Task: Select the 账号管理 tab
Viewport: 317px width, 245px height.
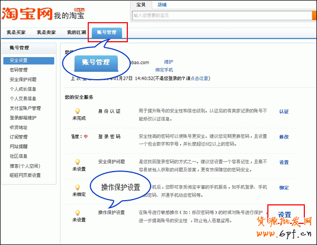Action: coord(107,33)
